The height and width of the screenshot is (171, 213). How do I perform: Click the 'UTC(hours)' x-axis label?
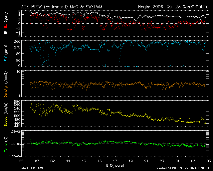coord(115,166)
